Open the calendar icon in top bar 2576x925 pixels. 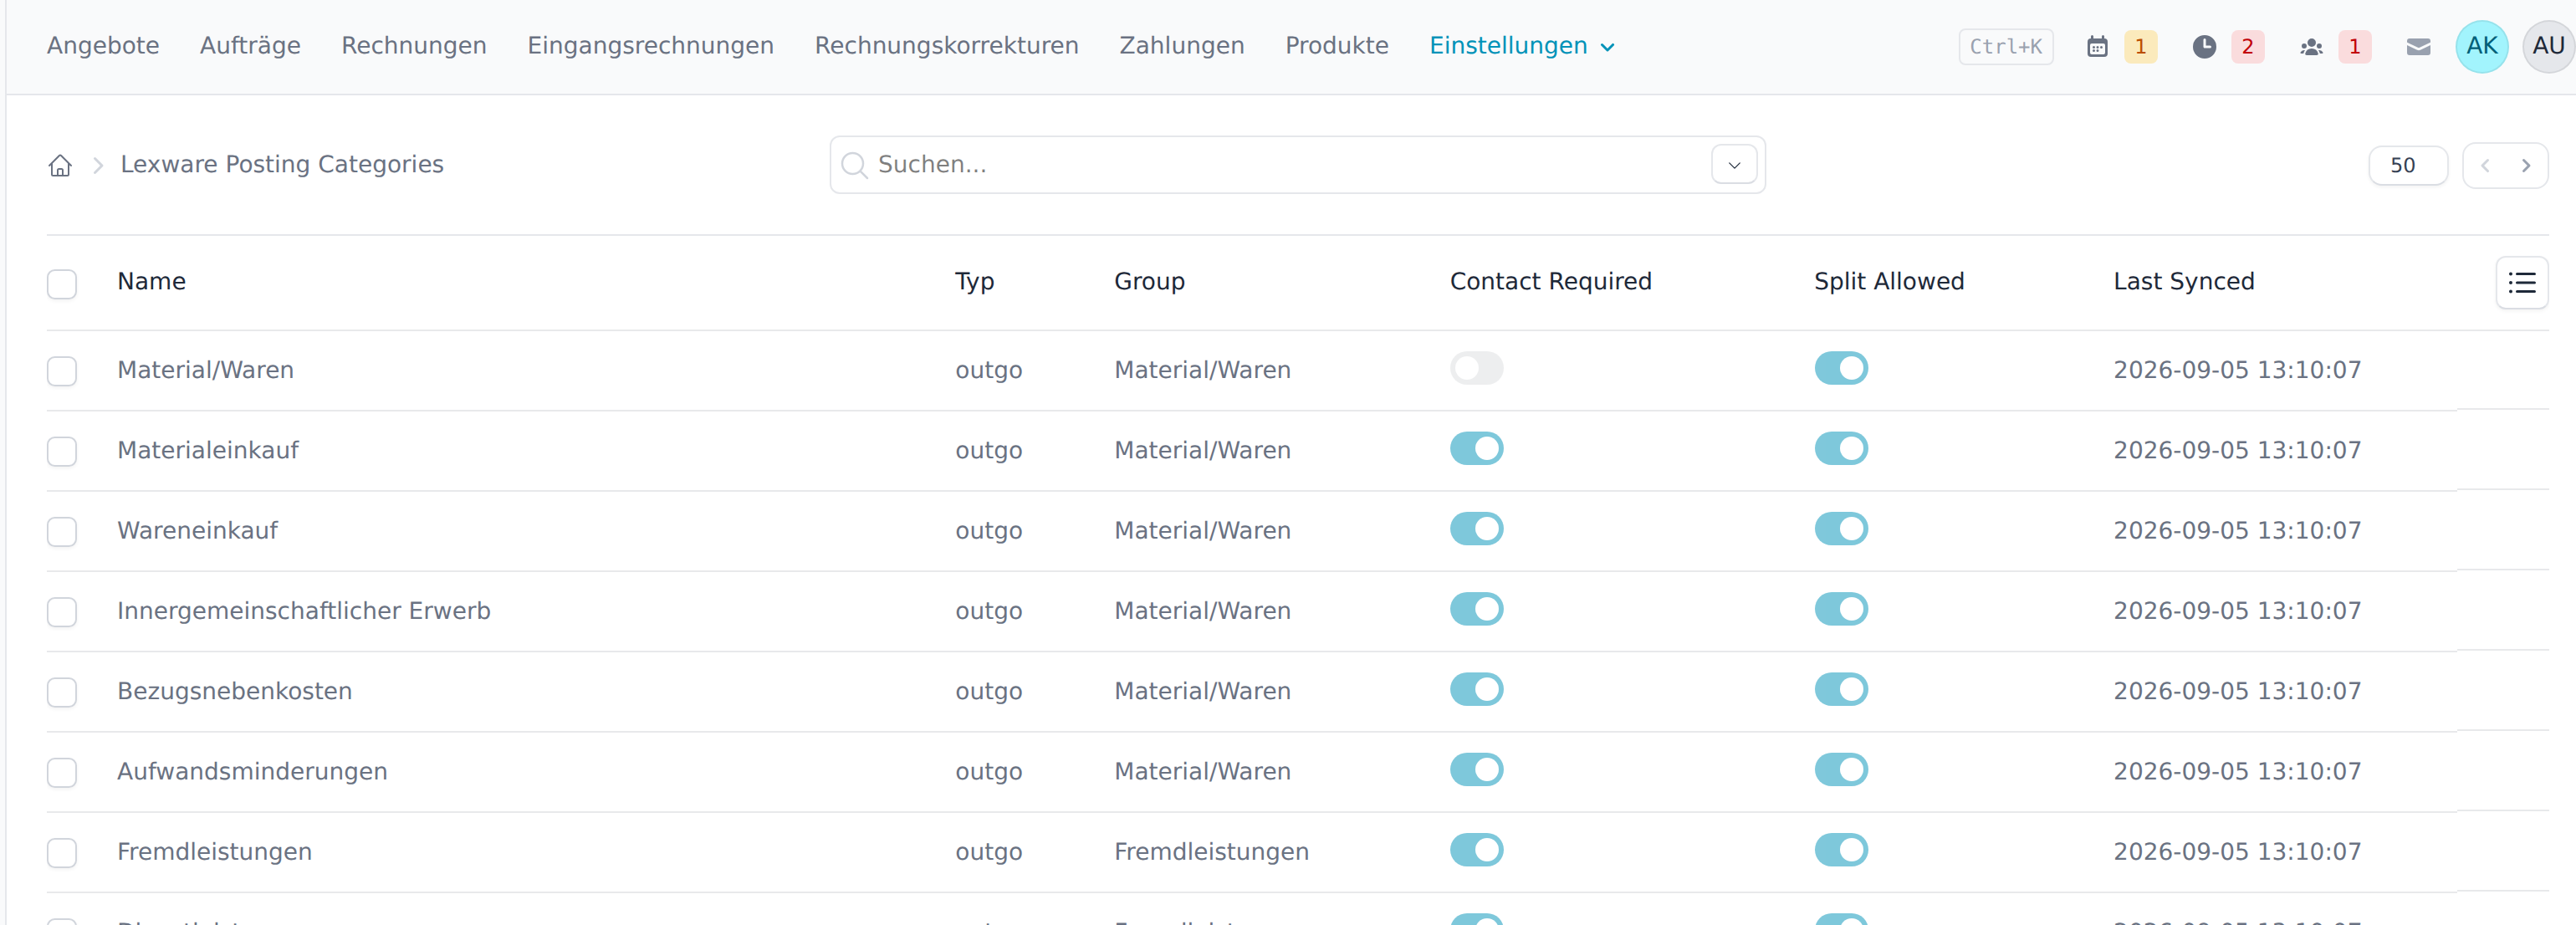pos(2097,46)
